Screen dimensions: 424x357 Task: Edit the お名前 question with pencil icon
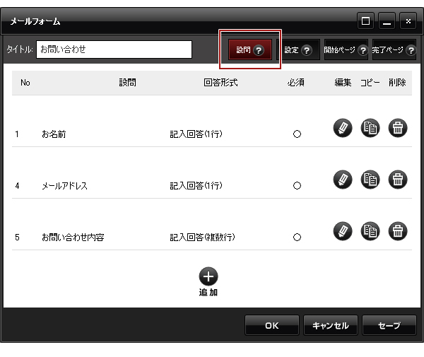point(343,128)
